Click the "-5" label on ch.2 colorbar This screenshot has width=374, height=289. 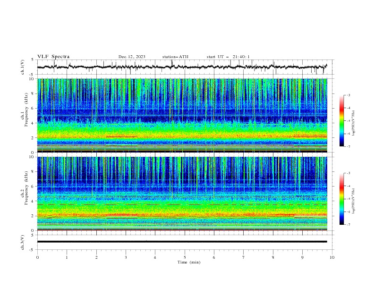[x=348, y=199]
